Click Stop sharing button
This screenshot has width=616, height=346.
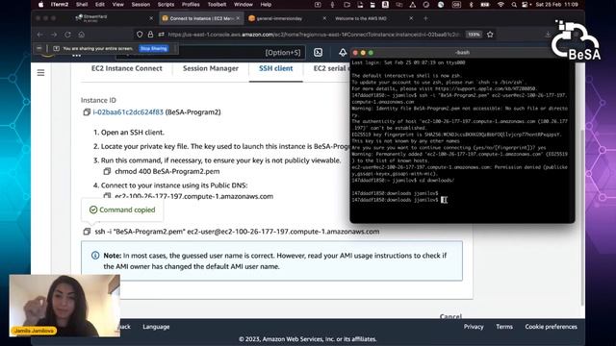[154, 49]
